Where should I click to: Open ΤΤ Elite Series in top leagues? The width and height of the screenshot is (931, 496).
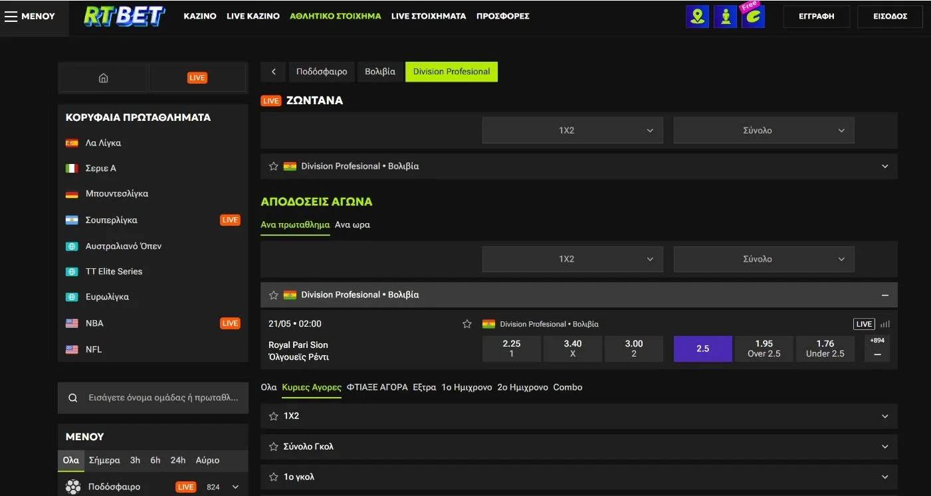(x=114, y=272)
